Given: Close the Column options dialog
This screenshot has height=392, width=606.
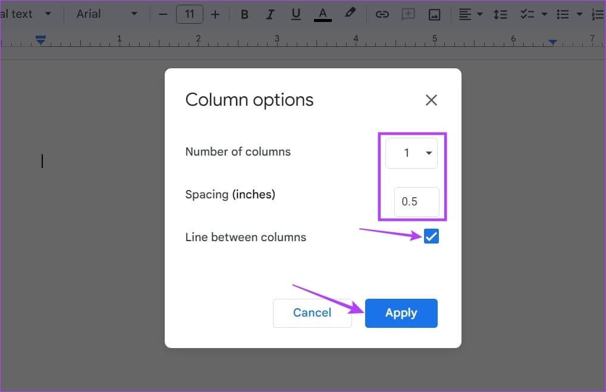Looking at the screenshot, I should click(431, 100).
